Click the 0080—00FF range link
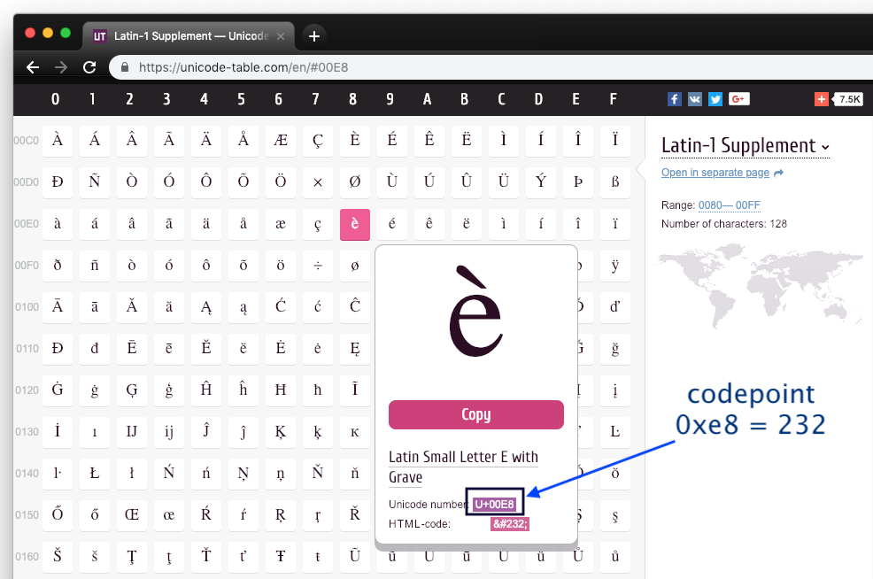Screen dimensions: 873x579 (729, 205)
